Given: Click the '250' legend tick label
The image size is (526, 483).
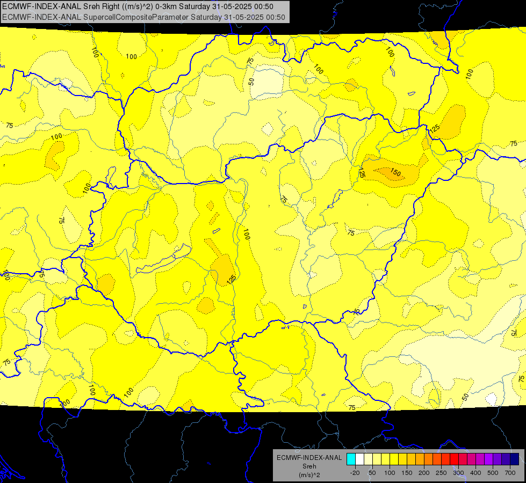Looking at the screenshot, I should pos(441,473).
